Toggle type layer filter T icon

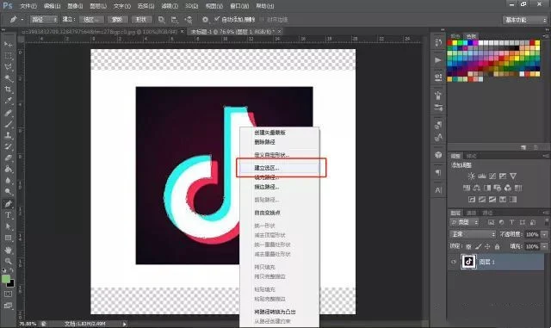click(x=511, y=222)
